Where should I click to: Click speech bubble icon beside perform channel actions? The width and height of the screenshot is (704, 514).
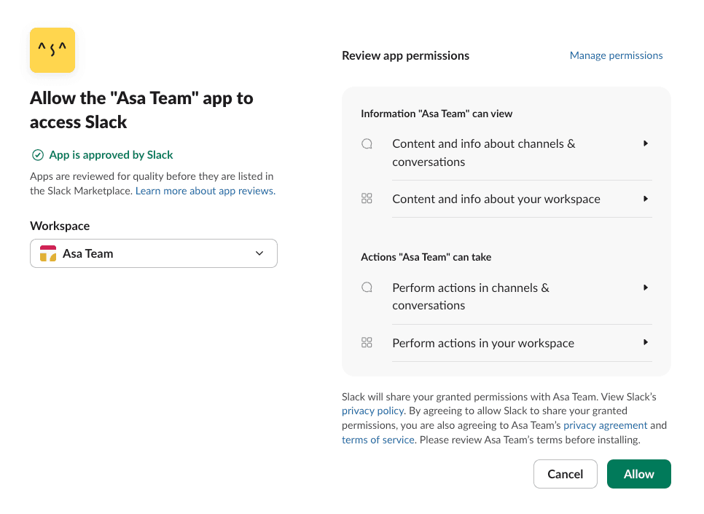367,288
